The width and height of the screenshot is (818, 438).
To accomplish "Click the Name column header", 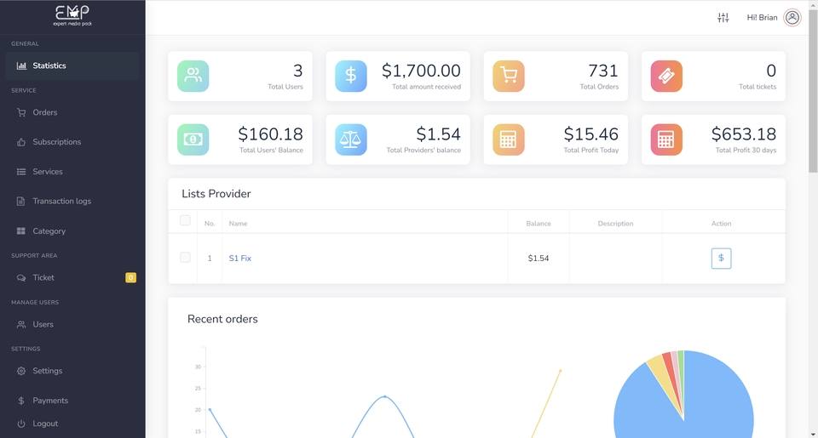I will (x=238, y=224).
